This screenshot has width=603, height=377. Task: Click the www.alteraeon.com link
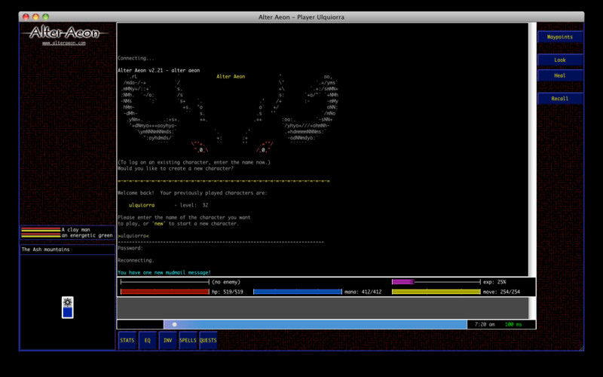click(64, 43)
